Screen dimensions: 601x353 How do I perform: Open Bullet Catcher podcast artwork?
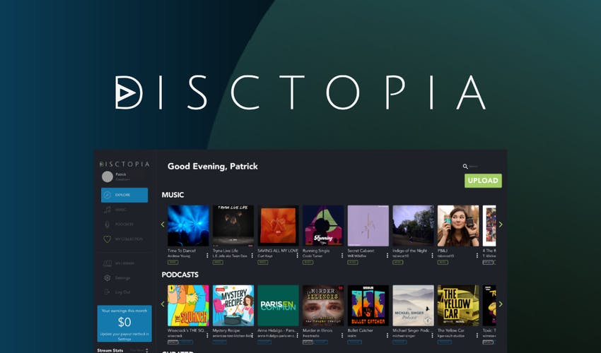(x=368, y=306)
